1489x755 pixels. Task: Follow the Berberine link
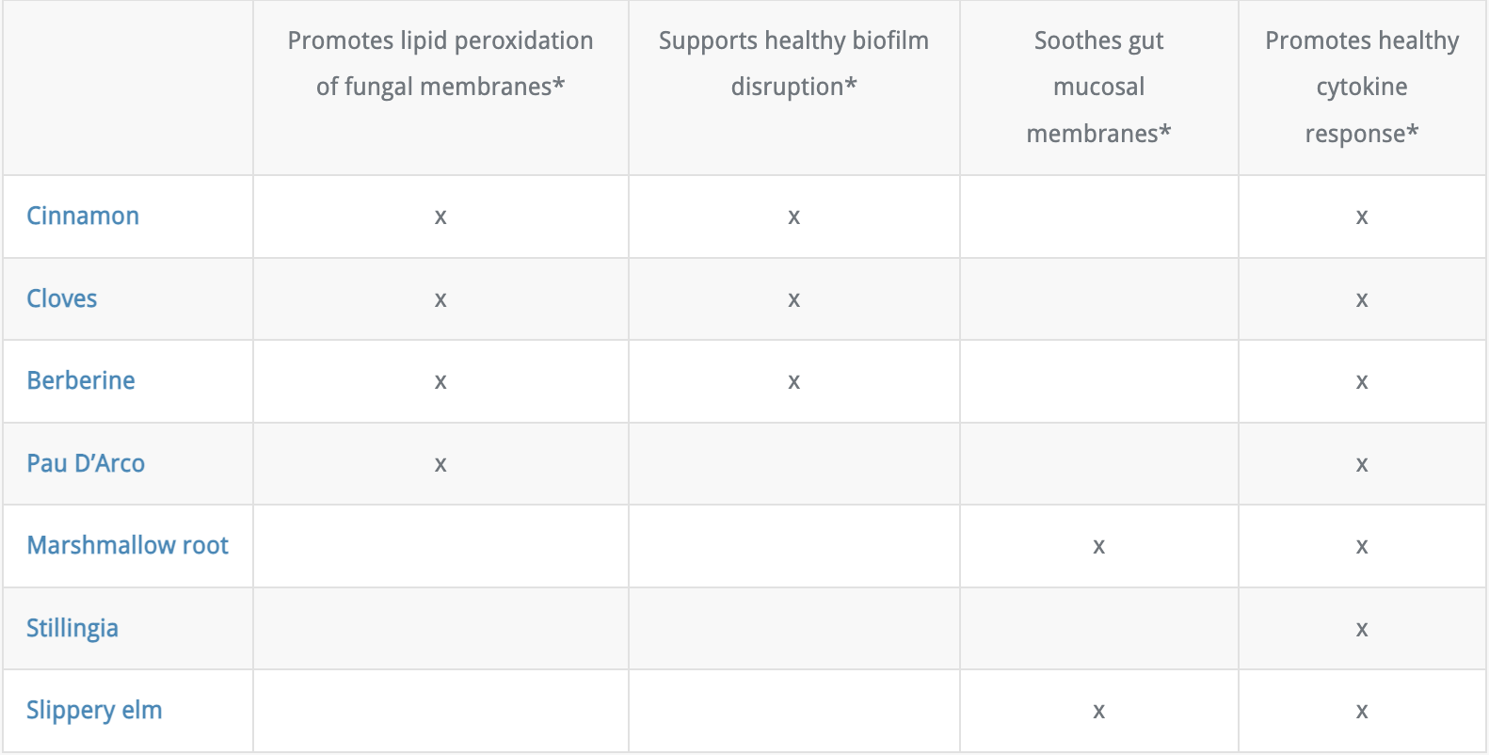(81, 380)
